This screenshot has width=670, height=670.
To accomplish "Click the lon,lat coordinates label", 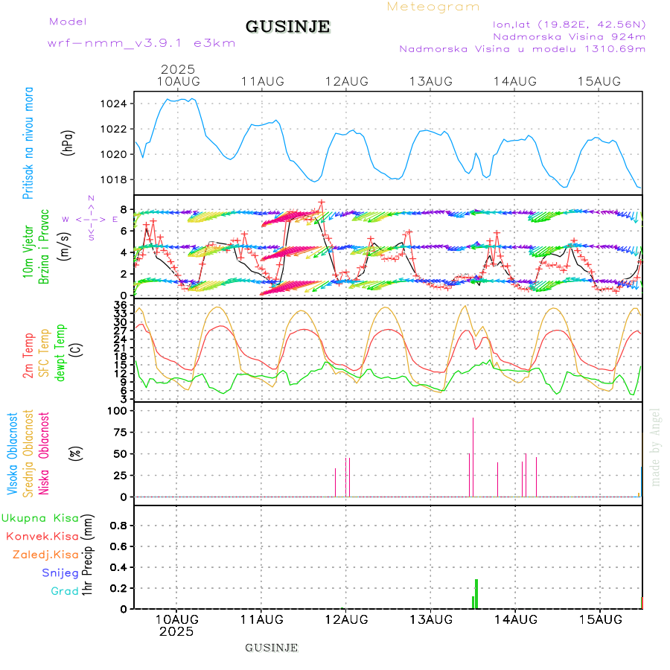I will point(569,24).
